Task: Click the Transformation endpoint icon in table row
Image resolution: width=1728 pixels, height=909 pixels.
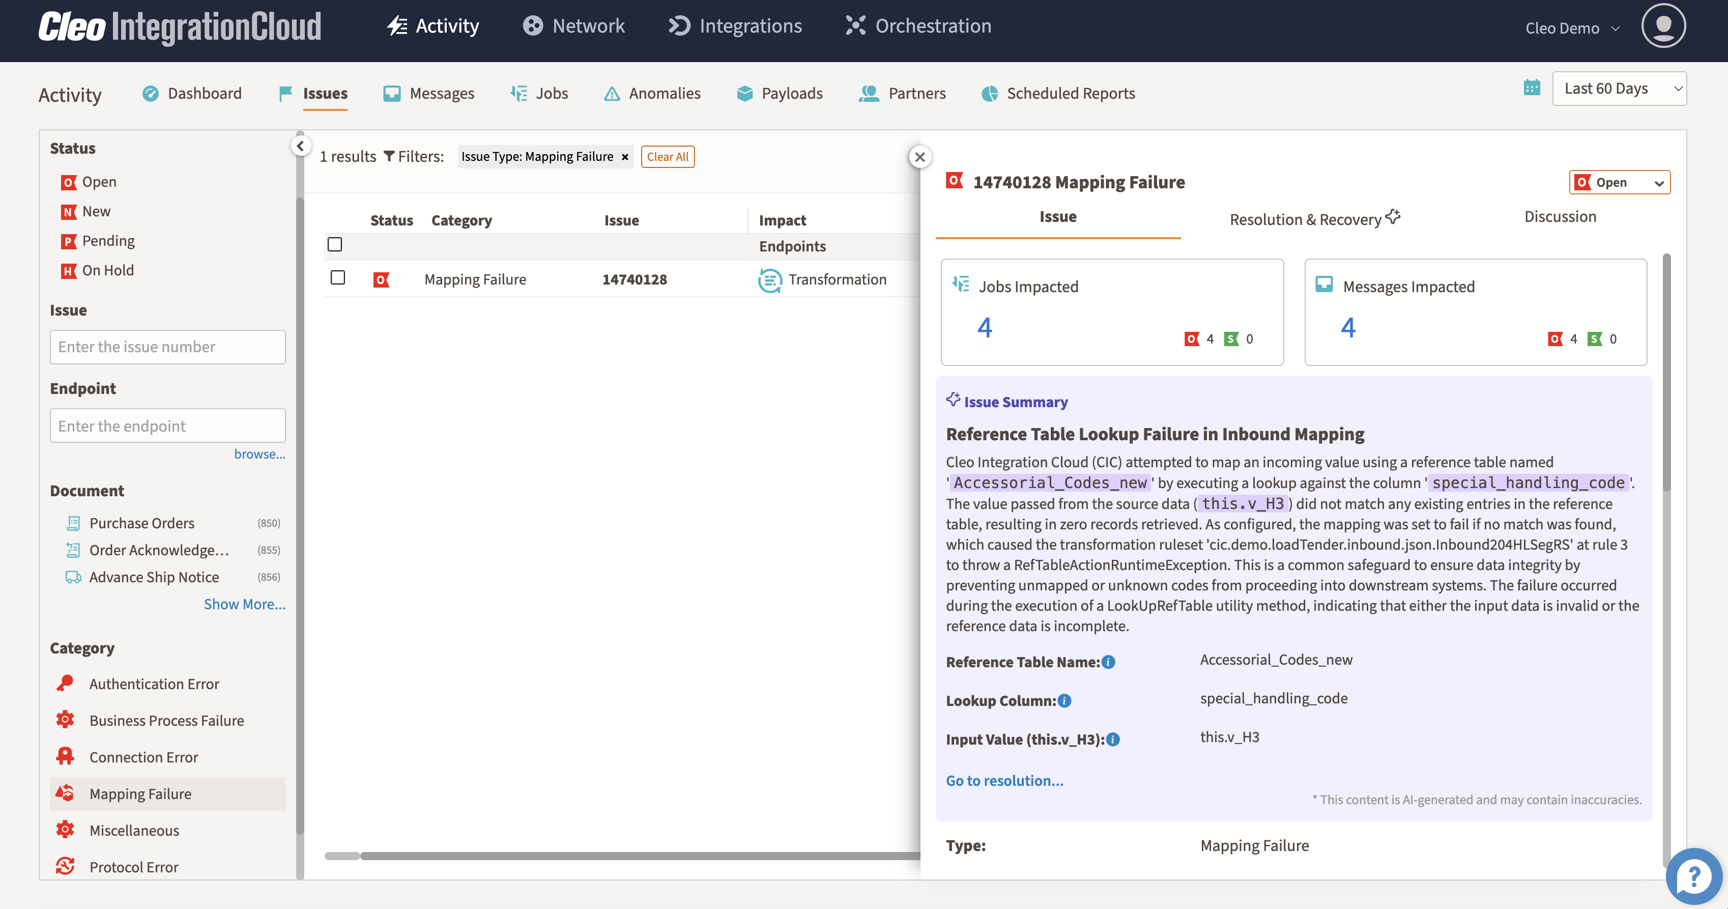Action: (769, 280)
